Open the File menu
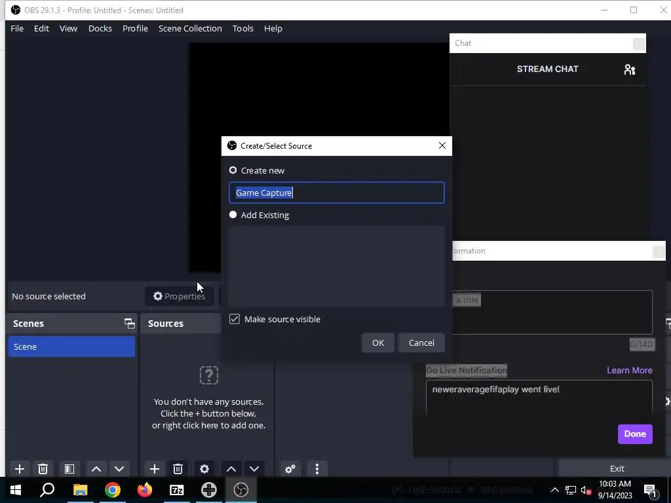Screen dimensions: 671x503 17,28
